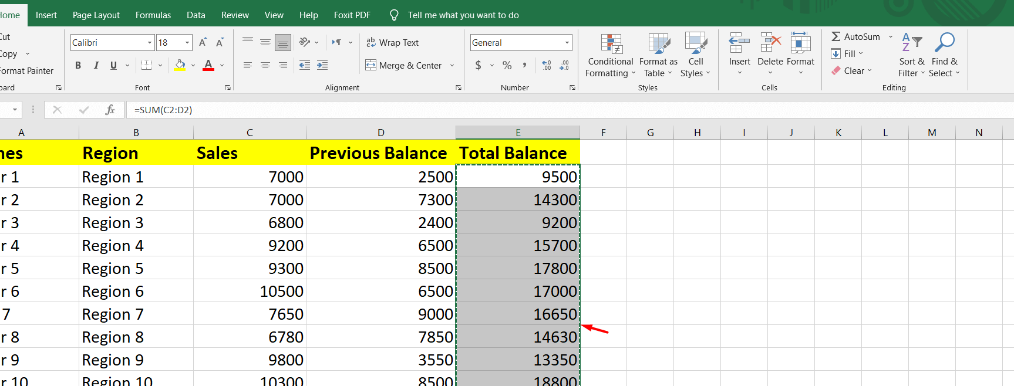This screenshot has height=386, width=1014.
Task: Open Fill dropdown
Action: pos(847,53)
